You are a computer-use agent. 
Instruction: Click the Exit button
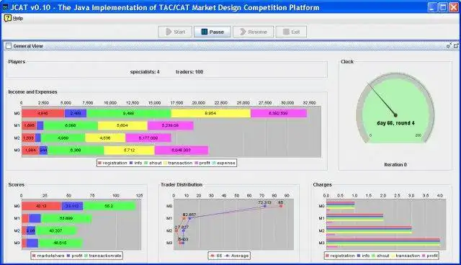[291, 32]
